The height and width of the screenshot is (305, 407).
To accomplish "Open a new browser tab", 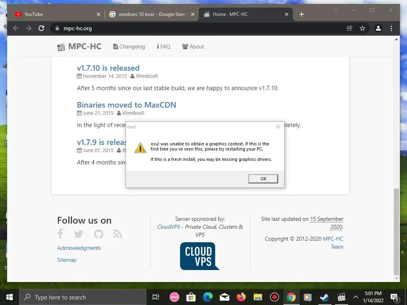I will click(x=301, y=14).
